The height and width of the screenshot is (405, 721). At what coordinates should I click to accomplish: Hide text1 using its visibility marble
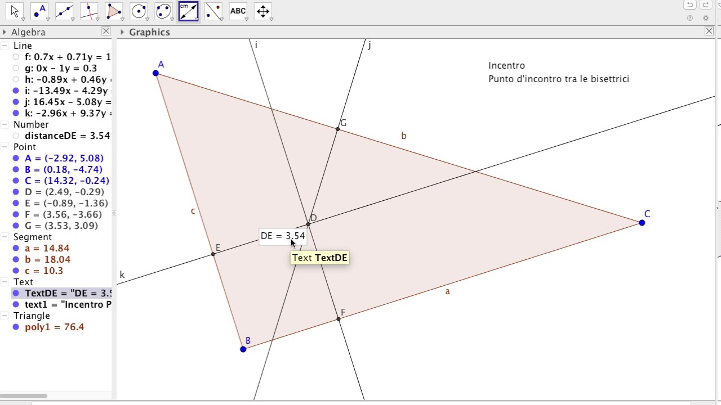click(x=16, y=304)
